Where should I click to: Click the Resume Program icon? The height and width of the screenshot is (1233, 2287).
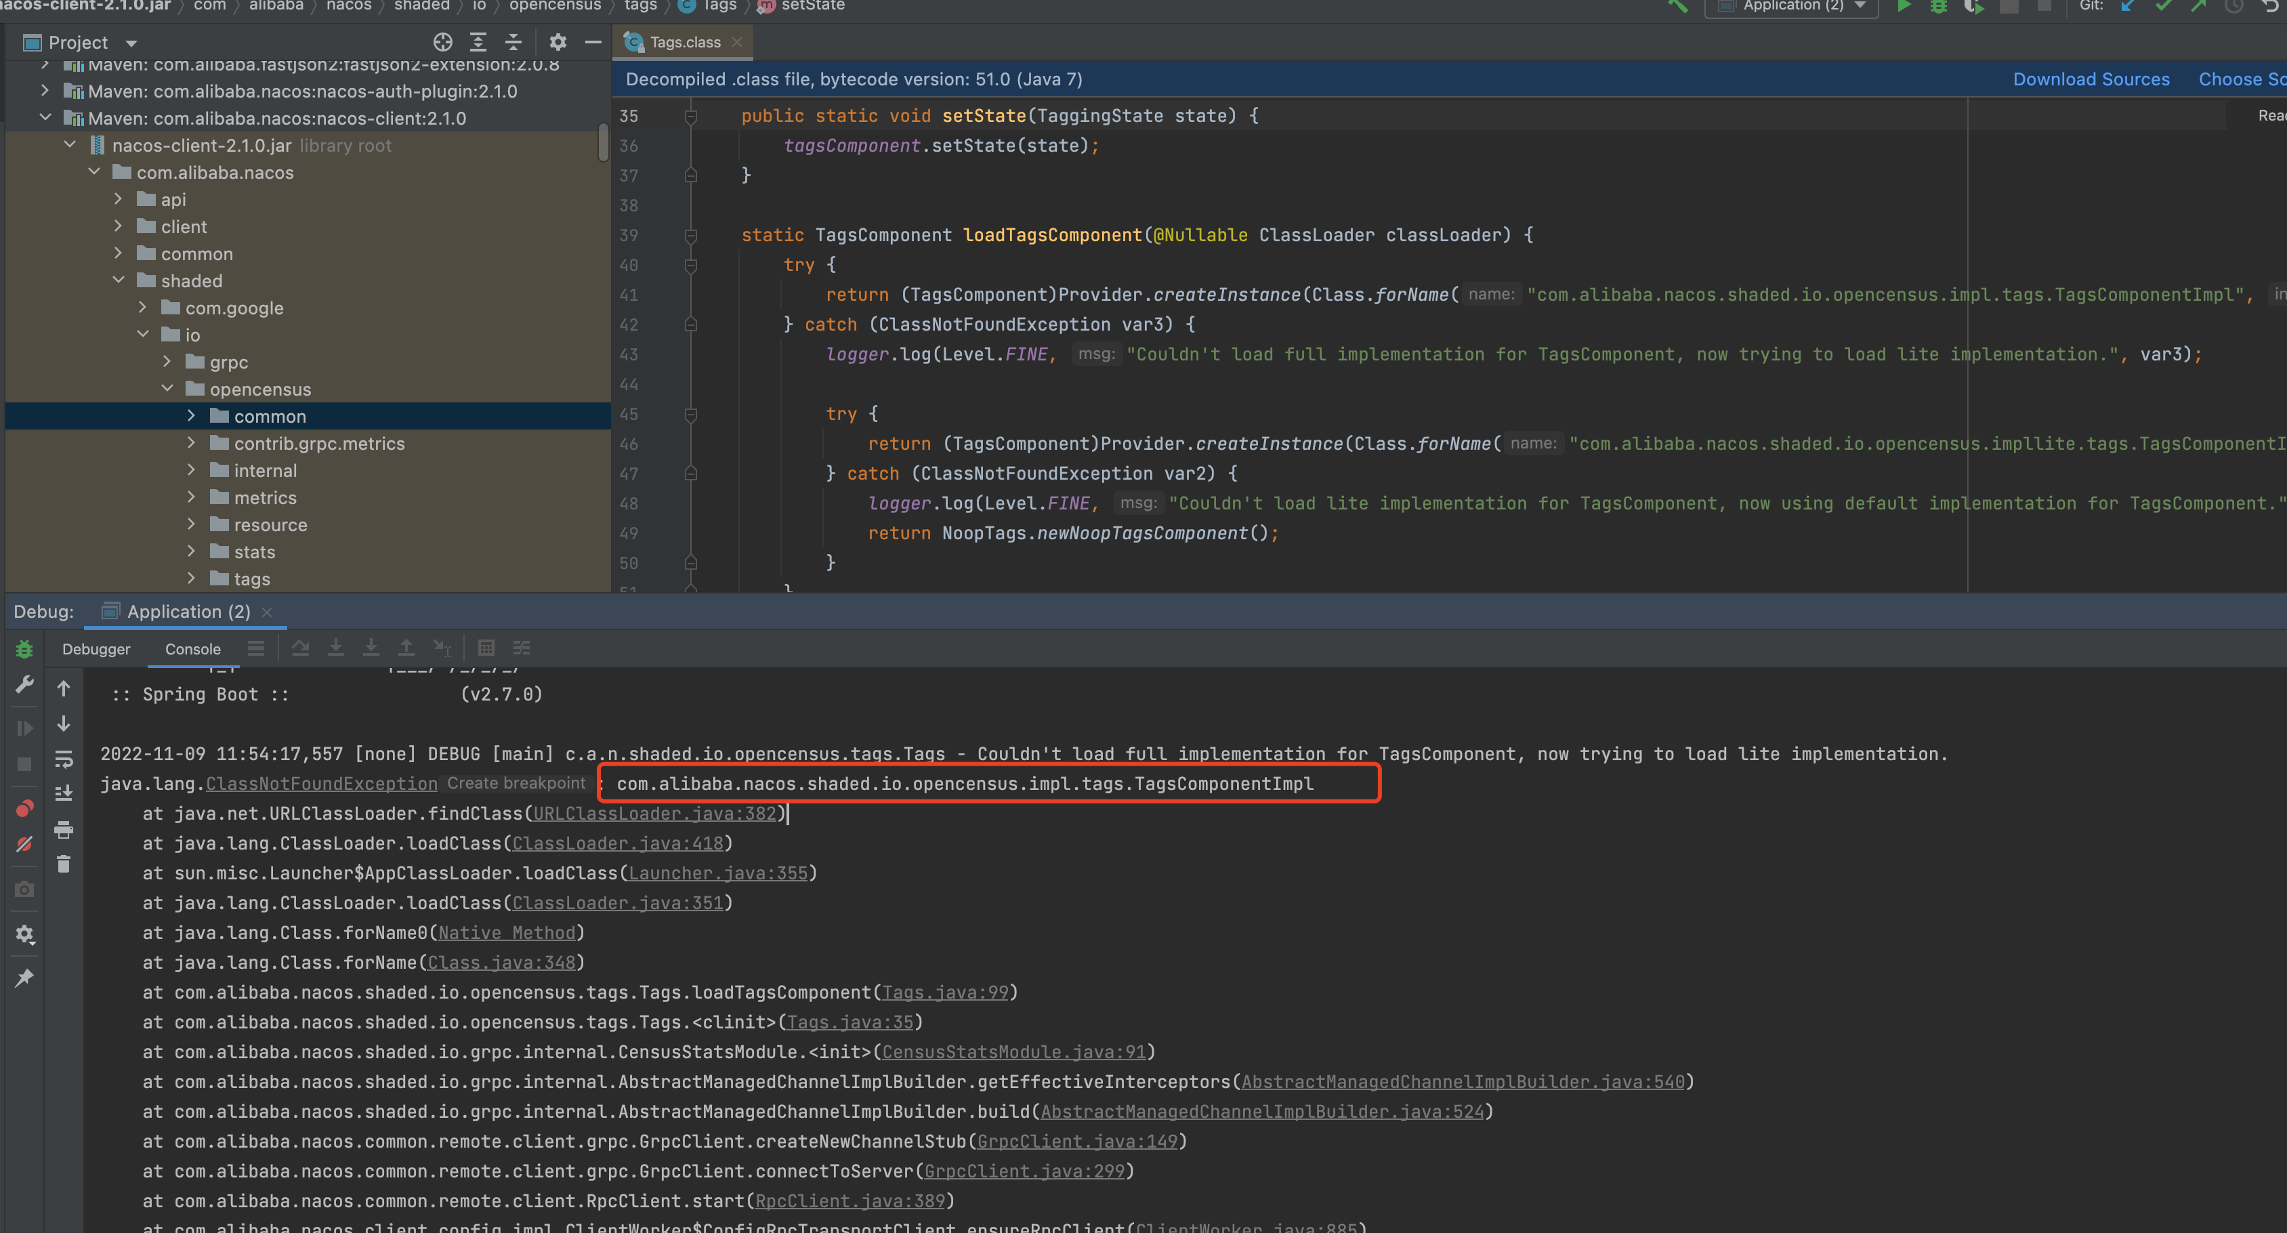(x=24, y=729)
